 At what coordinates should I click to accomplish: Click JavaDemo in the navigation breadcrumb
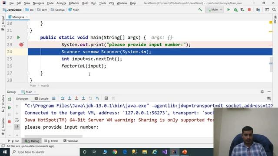[x=13, y=10]
